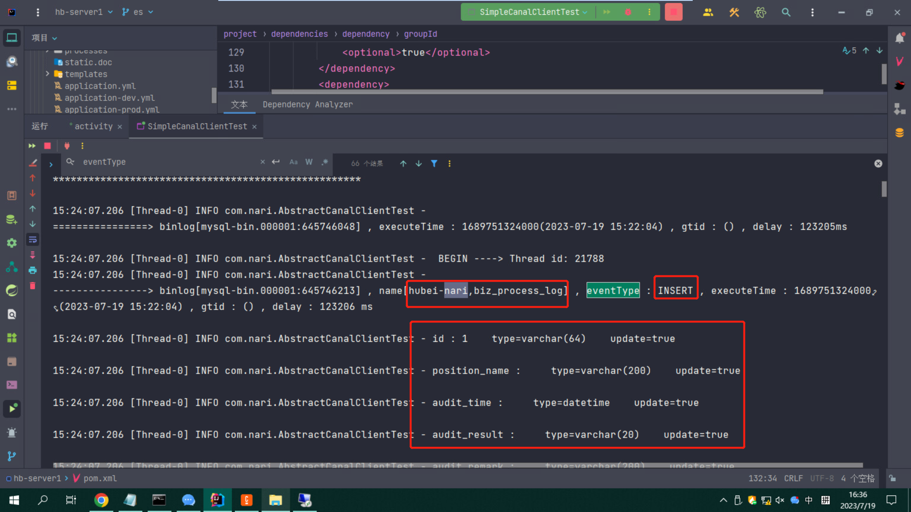Open the Code With Me people icon
Image resolution: width=911 pixels, height=512 pixels.
tap(708, 12)
